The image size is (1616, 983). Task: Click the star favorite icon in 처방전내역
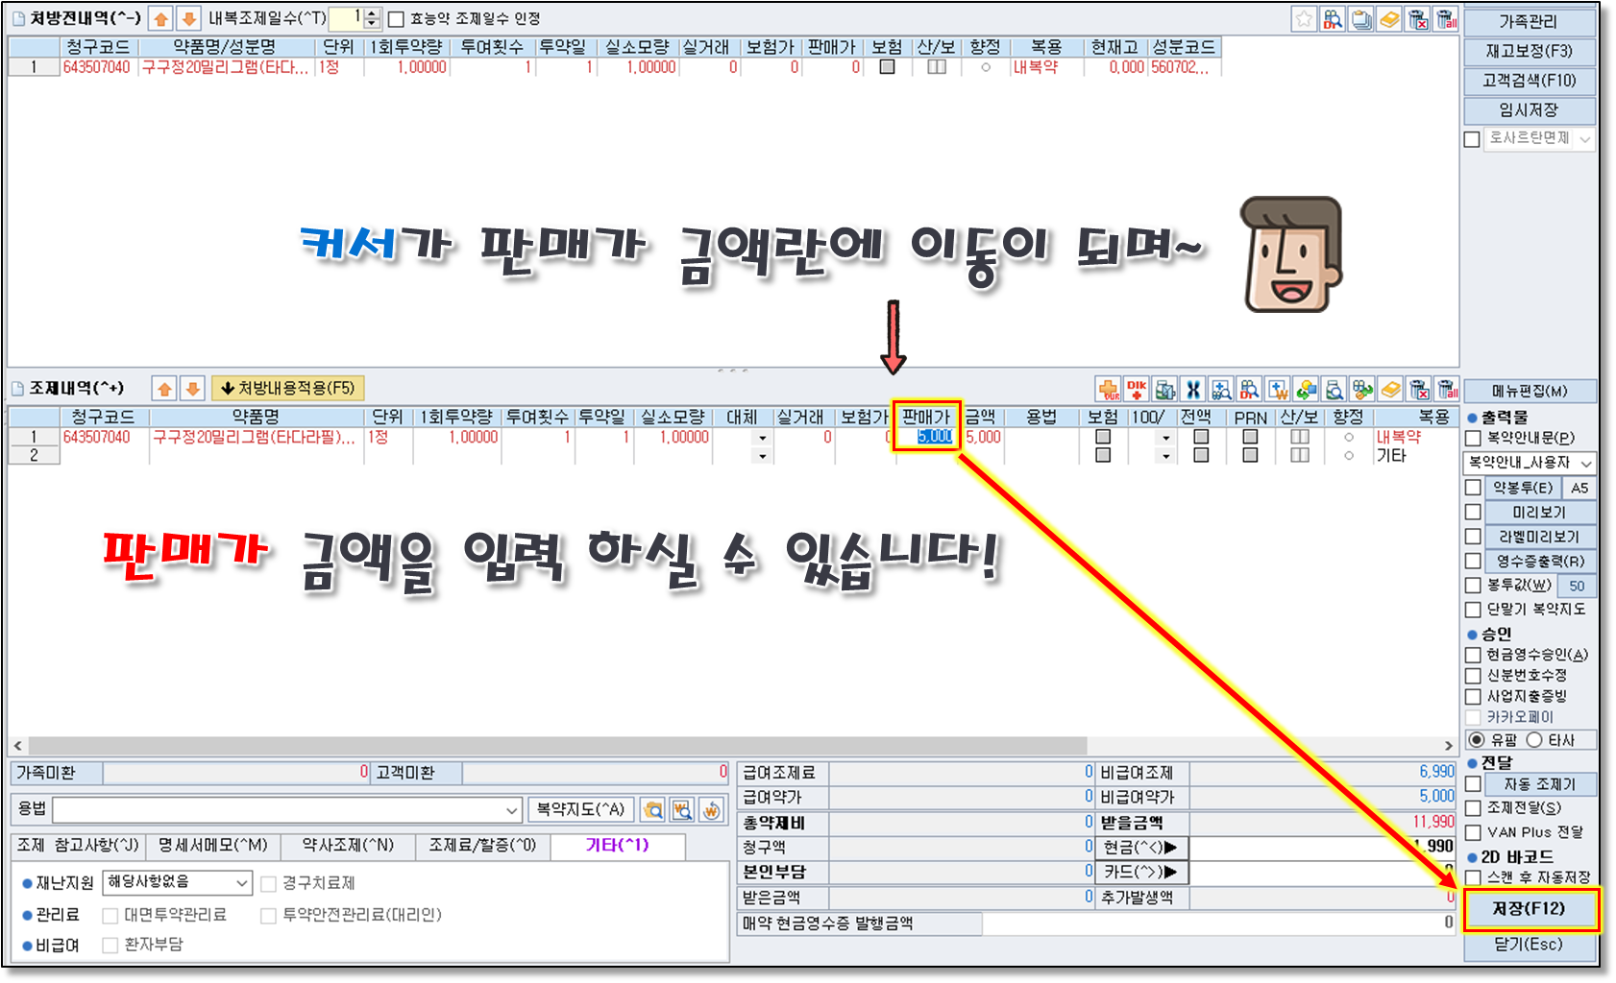point(1304,19)
